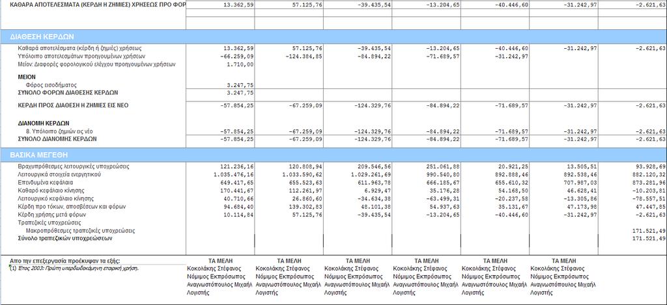Select the value 20.921,25
This screenshot has height=305, width=667.
coord(514,166)
